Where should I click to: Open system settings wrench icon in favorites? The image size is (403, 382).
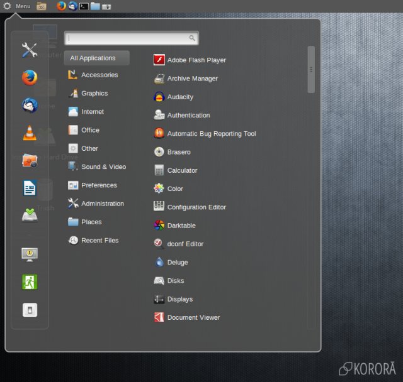tap(30, 50)
